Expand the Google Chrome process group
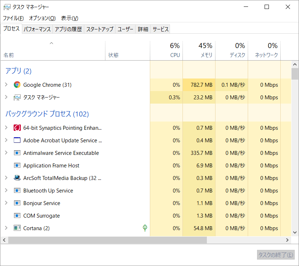 click(6, 85)
